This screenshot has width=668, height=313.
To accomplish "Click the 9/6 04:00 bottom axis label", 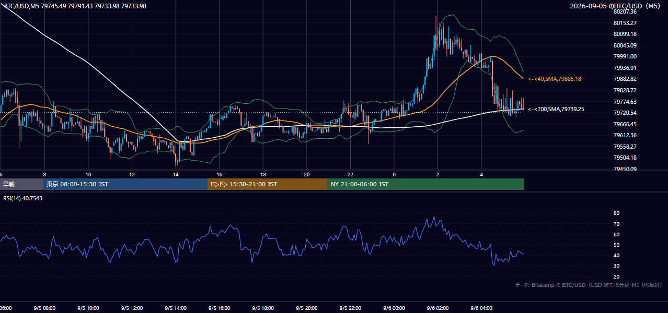I will click(x=481, y=308).
